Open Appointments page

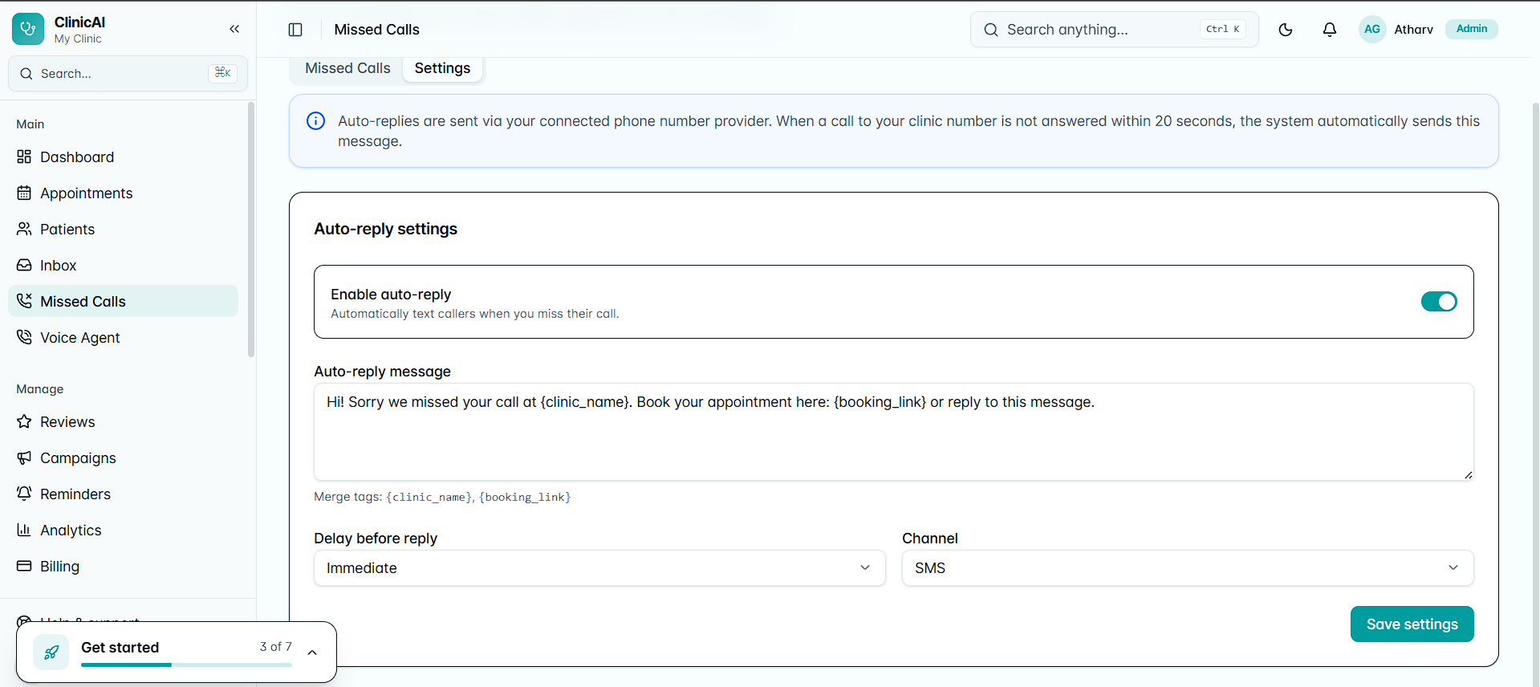pos(123,193)
